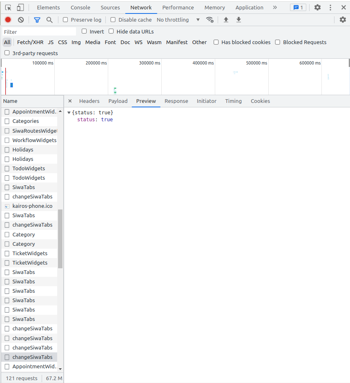350x383 pixels.
Task: Filter requests by JS type
Action: point(51,42)
